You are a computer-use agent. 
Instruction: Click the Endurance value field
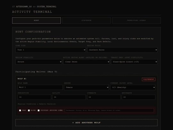pyautogui.click(x=139, y=97)
